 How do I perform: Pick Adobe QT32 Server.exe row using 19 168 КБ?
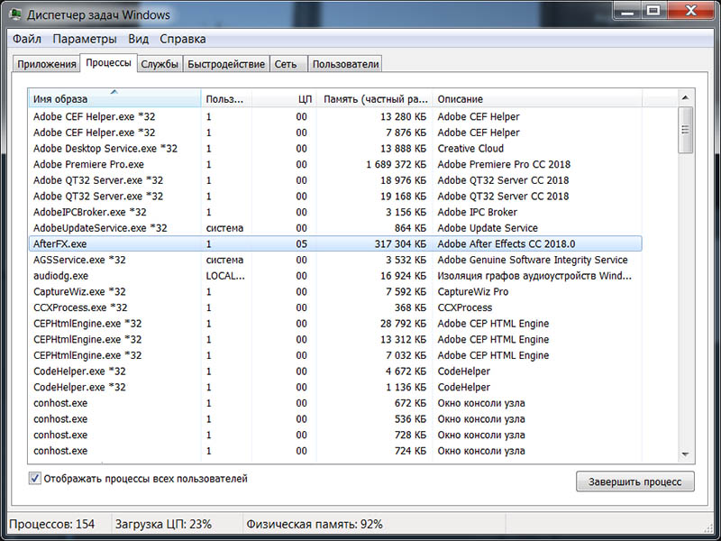tap(335, 196)
